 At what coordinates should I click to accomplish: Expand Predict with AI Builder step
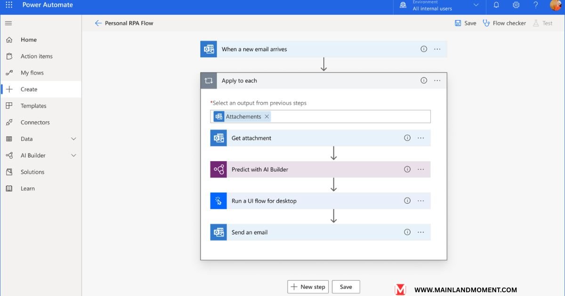(x=320, y=169)
